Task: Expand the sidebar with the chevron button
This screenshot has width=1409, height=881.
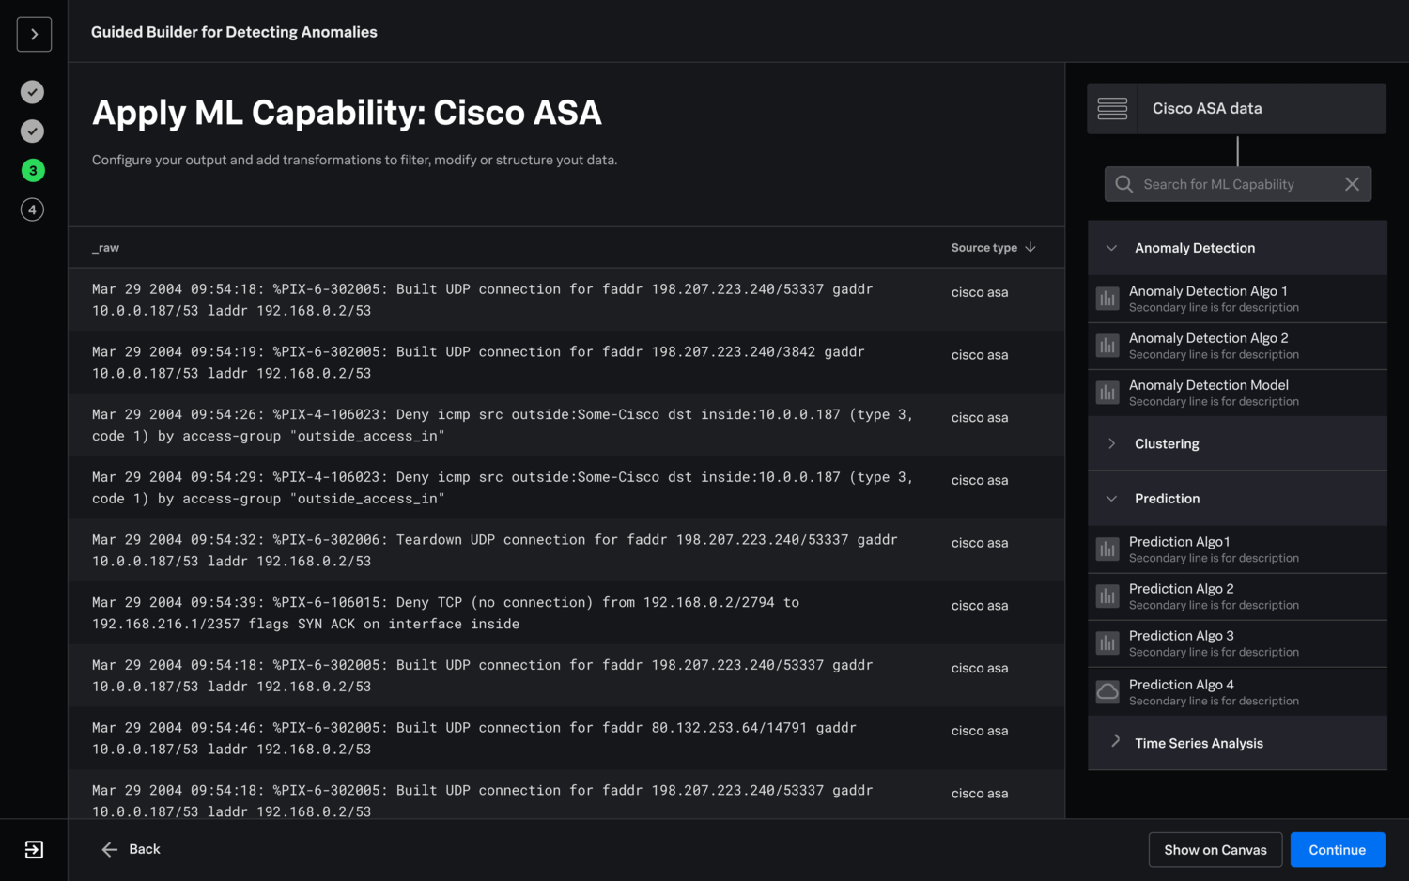Action: (x=34, y=35)
